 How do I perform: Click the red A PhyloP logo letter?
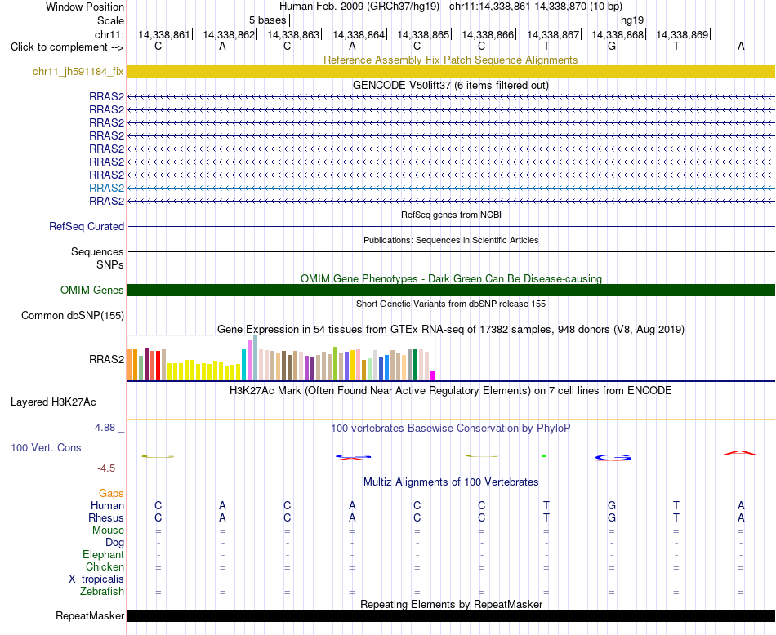click(740, 452)
